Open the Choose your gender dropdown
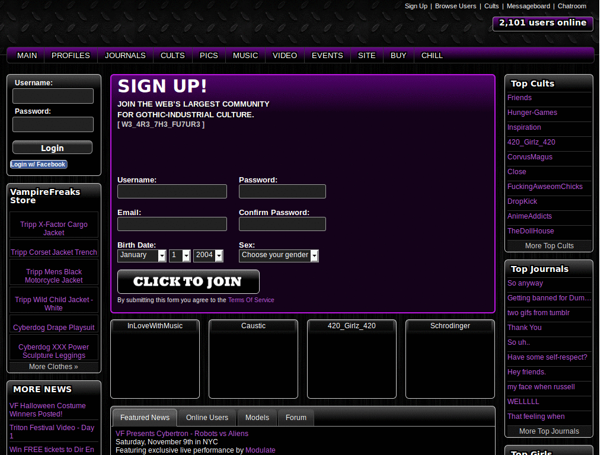Screen dimensions: 607x455 pyautogui.click(x=279, y=256)
